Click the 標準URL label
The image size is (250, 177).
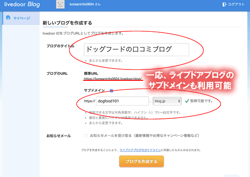click(91, 74)
